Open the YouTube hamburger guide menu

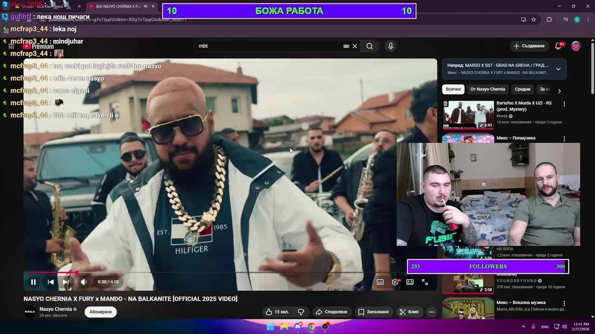(11, 46)
